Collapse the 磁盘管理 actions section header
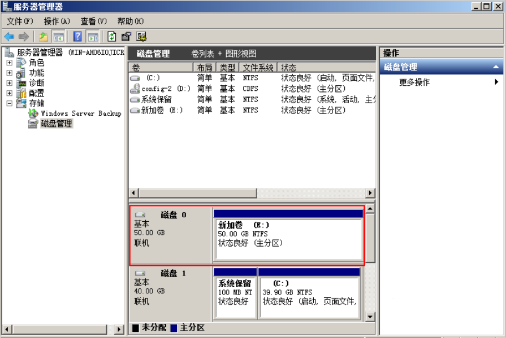Screen dimensions: 506x338 [x=496, y=67]
